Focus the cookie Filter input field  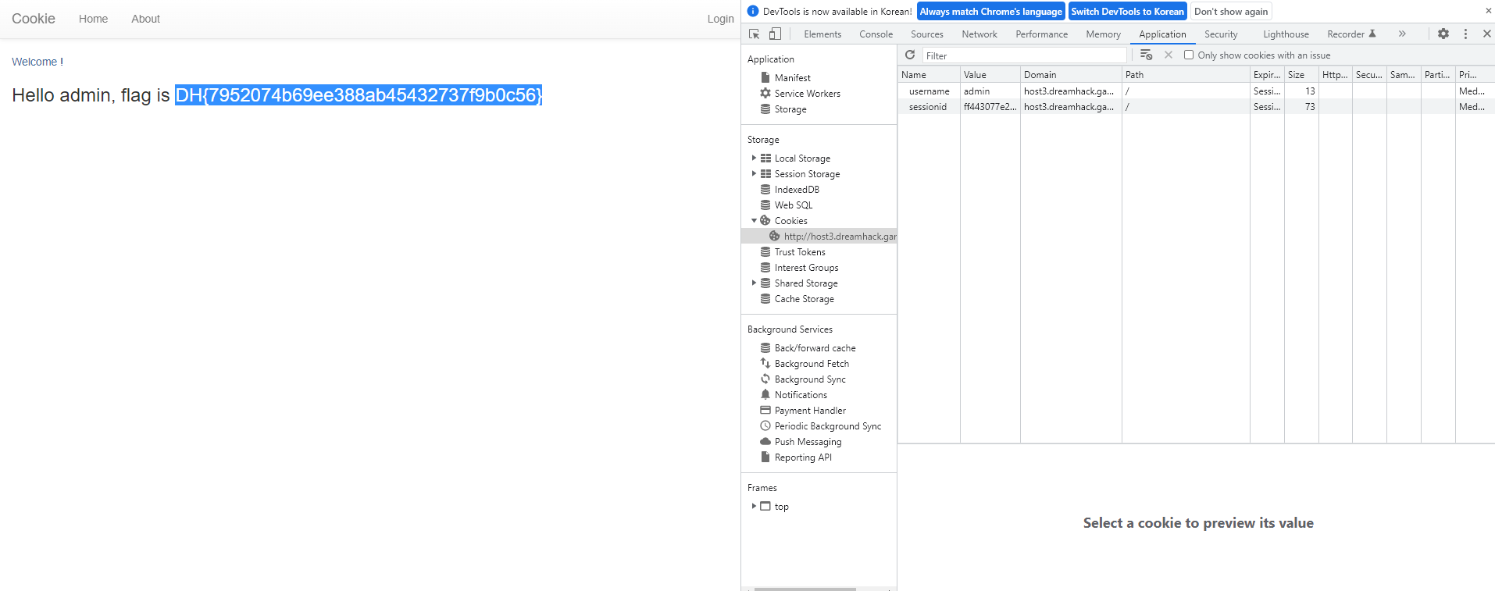coord(1025,55)
